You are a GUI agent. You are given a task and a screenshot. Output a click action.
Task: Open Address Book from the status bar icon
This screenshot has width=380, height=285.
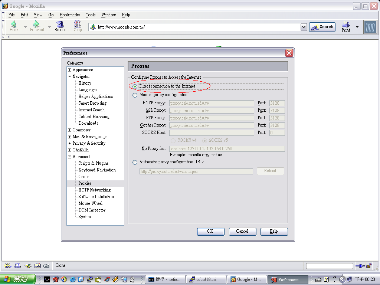[37, 266]
